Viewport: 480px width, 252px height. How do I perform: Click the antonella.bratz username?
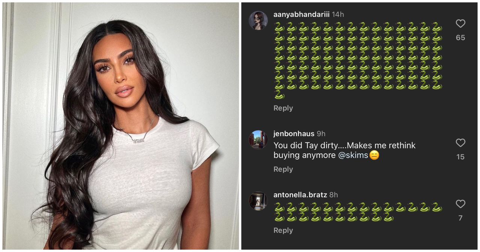point(300,195)
